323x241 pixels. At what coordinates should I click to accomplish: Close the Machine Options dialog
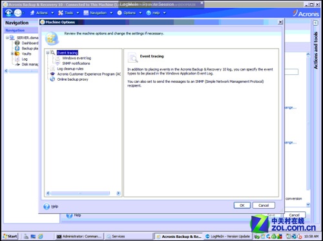[280, 22]
